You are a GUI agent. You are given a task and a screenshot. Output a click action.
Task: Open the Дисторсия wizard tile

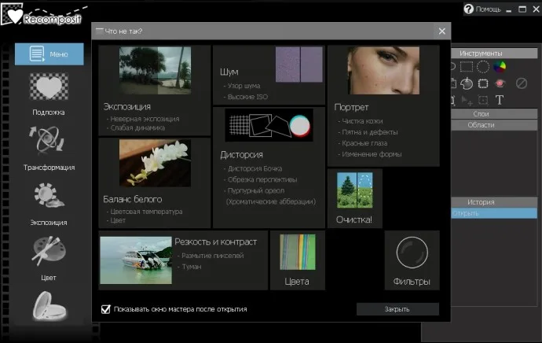[x=269, y=168]
